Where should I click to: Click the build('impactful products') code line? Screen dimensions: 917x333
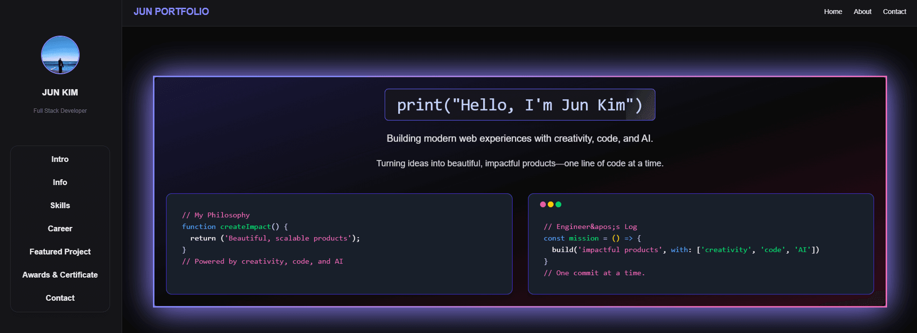[686, 250]
